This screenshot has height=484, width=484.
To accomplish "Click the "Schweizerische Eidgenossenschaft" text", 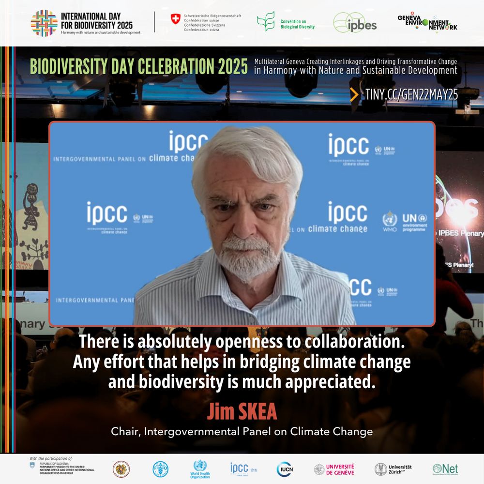I will click(x=212, y=16).
